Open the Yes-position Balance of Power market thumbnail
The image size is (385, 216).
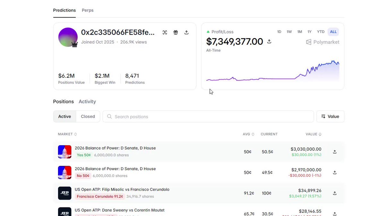point(64,152)
